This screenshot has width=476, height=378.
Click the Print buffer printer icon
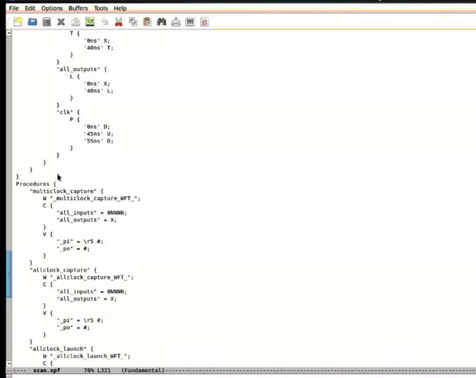(x=176, y=22)
